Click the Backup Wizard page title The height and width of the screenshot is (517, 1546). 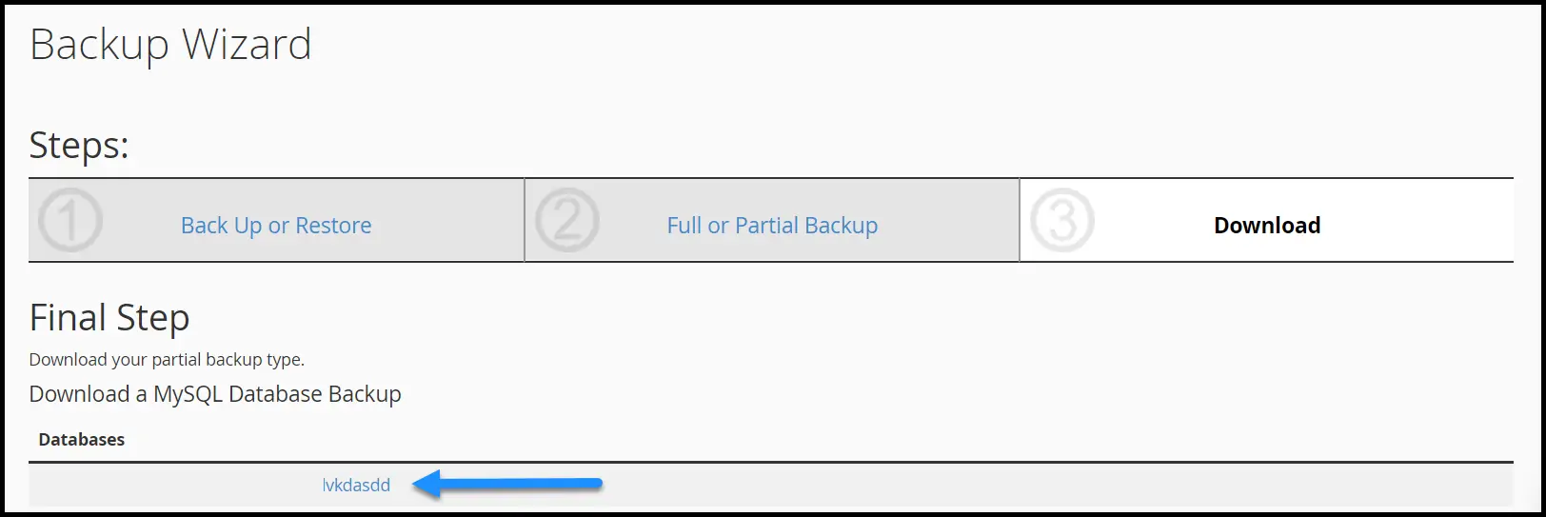tap(170, 45)
